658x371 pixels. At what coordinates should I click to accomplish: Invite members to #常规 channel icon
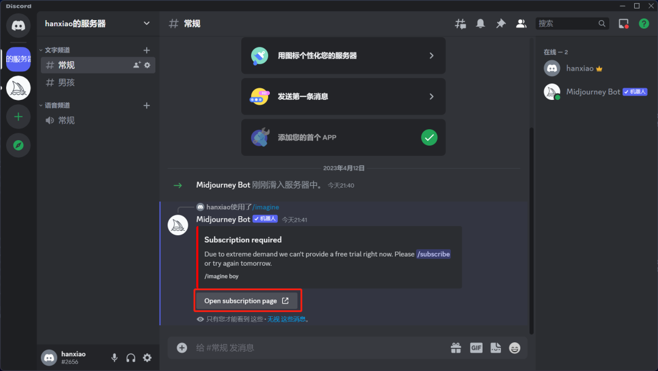137,65
